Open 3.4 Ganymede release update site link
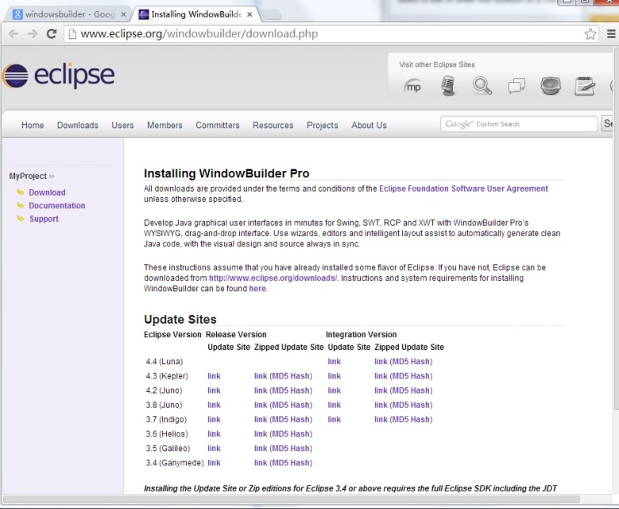This screenshot has height=509, width=619. (x=214, y=463)
